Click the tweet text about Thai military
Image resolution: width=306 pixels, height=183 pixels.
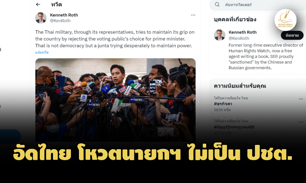pyautogui.click(x=115, y=39)
